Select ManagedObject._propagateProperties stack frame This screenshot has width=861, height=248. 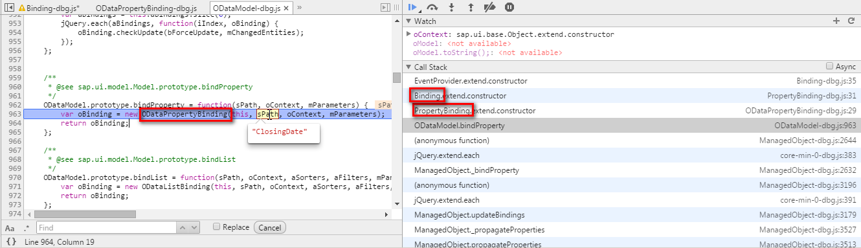pos(631,230)
